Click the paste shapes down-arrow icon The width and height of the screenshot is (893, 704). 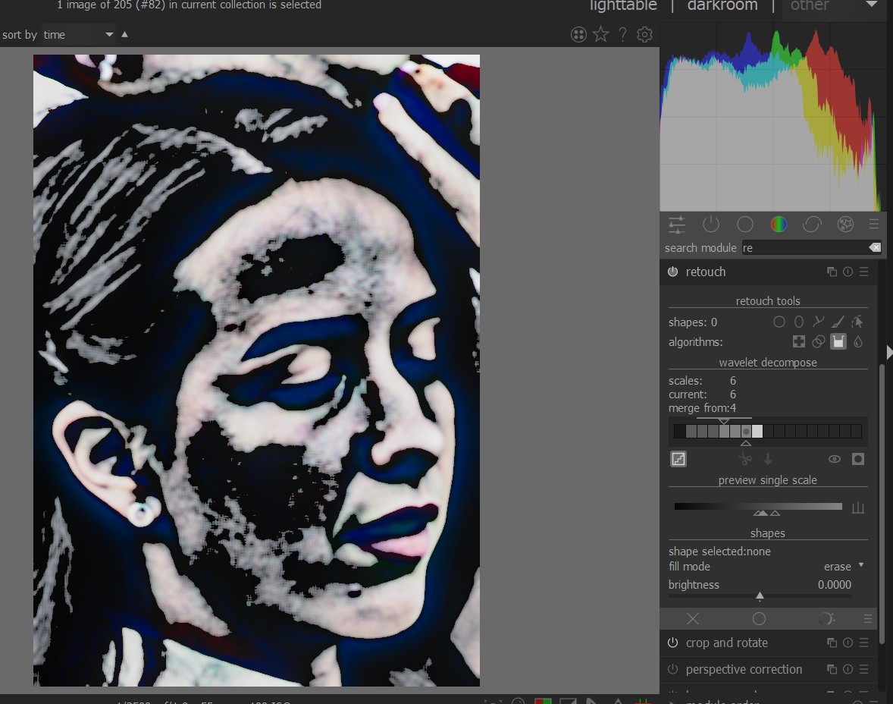(768, 459)
